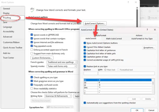Screen dimensions: 159x112
Task: Open the Add-ins category
Action: coord(7,53)
